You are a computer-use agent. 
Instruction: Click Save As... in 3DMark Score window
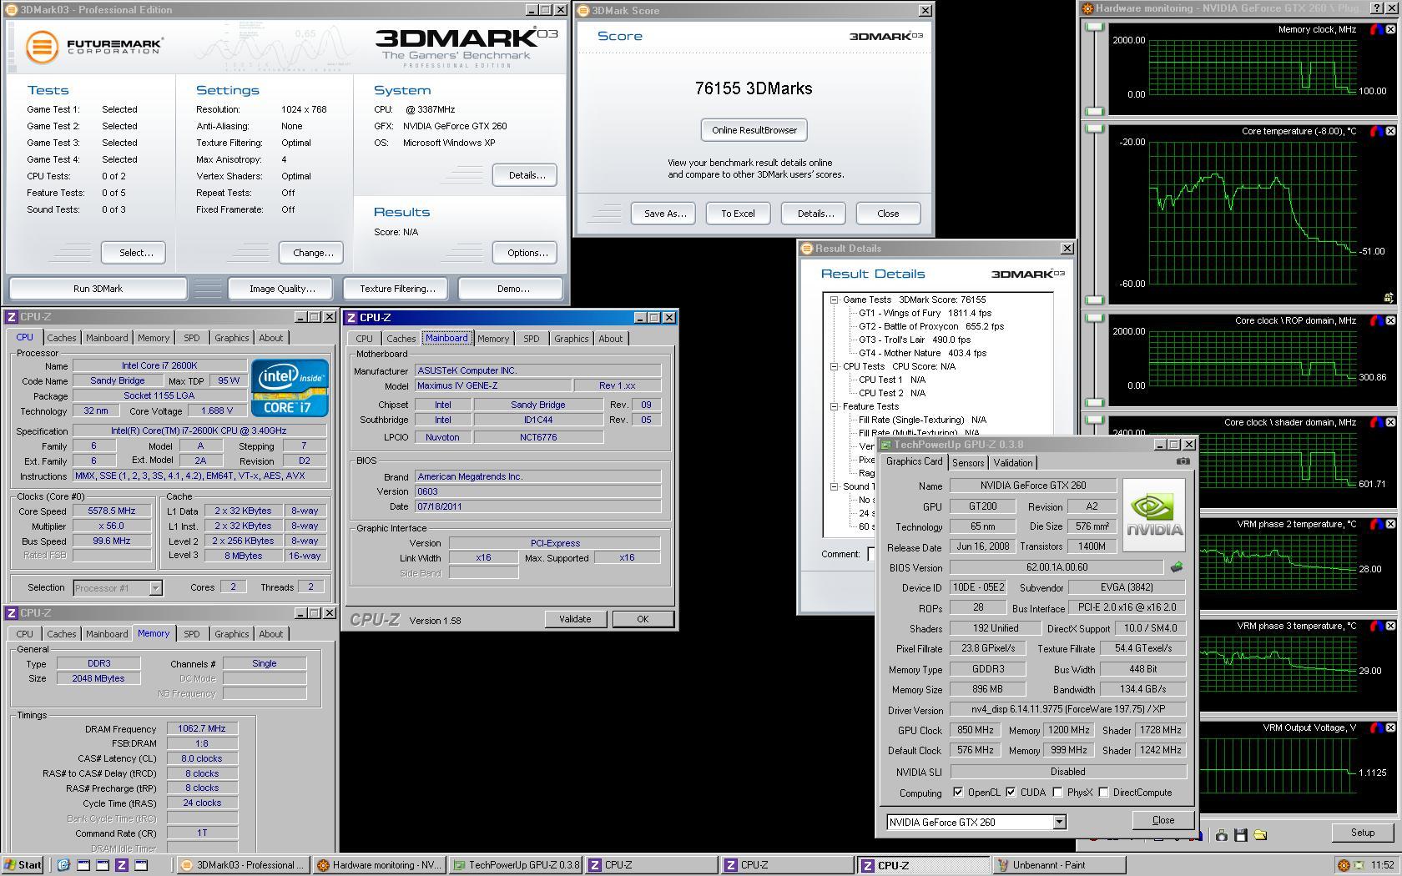tap(665, 214)
